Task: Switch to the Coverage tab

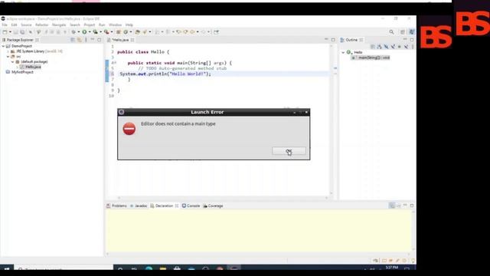Action: coord(213,205)
